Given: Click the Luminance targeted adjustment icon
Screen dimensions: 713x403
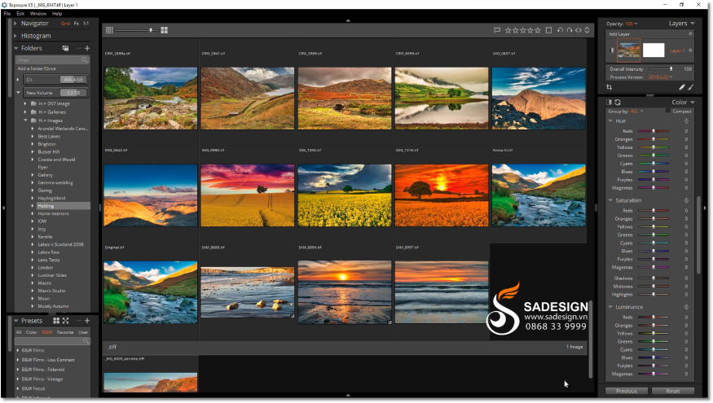Looking at the screenshot, I should pyautogui.click(x=686, y=307).
